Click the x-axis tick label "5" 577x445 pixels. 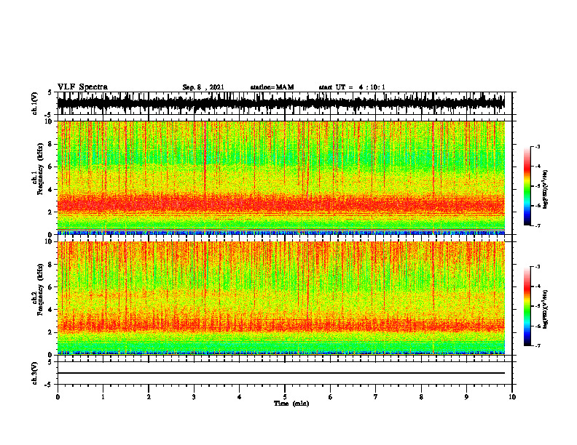pos(285,397)
